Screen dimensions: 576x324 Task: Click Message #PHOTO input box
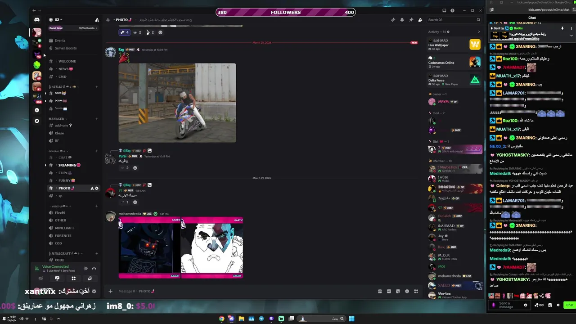pos(243,291)
